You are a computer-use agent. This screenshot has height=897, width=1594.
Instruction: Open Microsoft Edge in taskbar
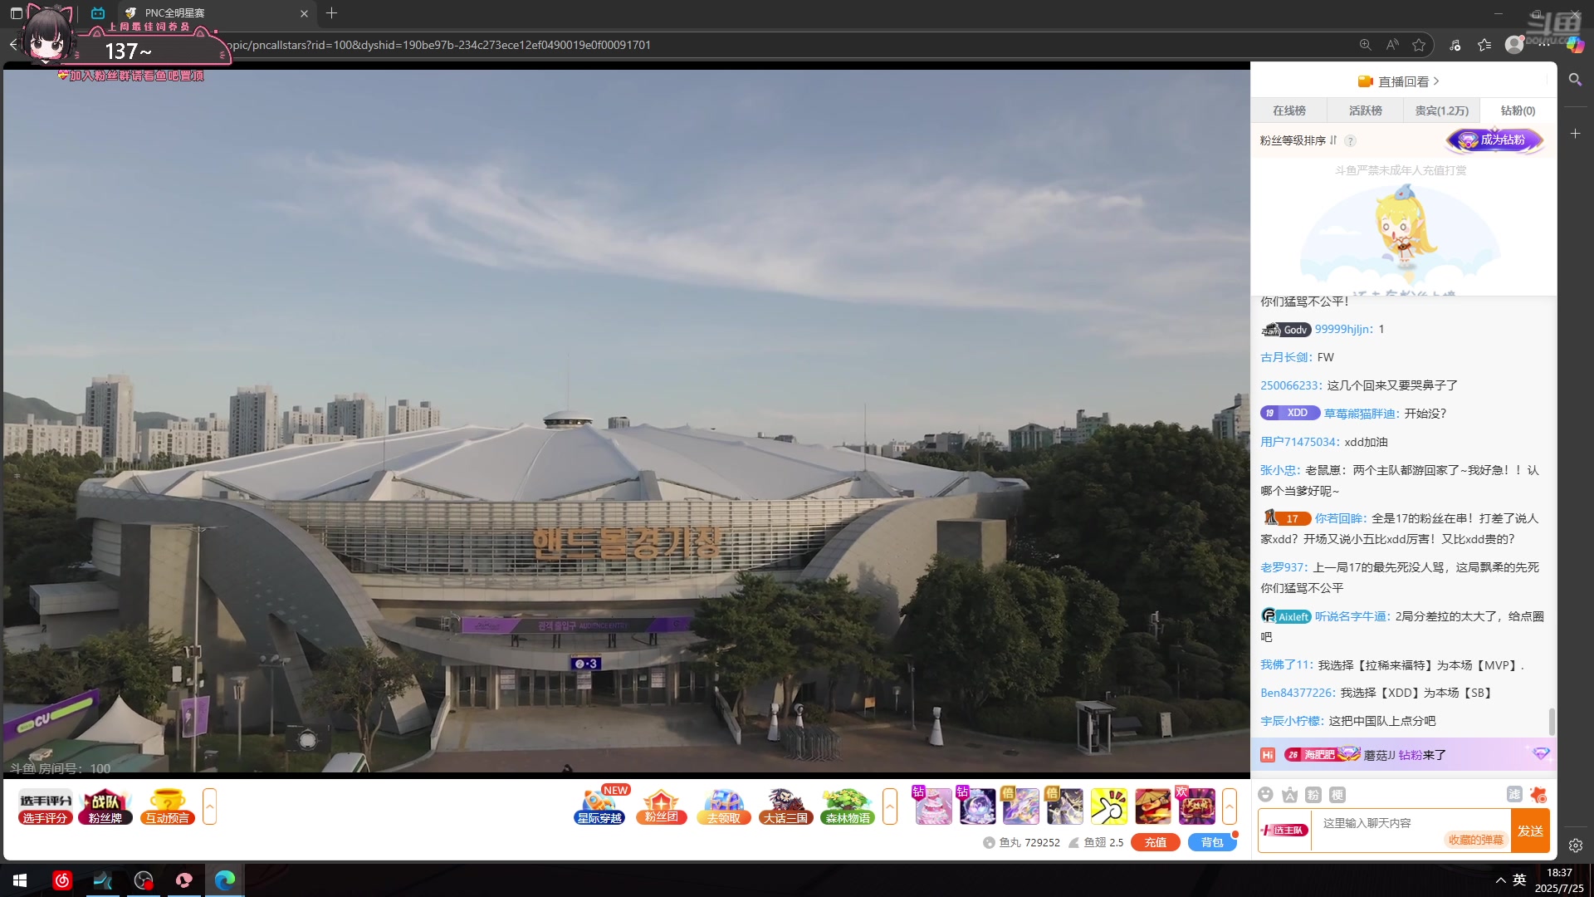click(225, 880)
